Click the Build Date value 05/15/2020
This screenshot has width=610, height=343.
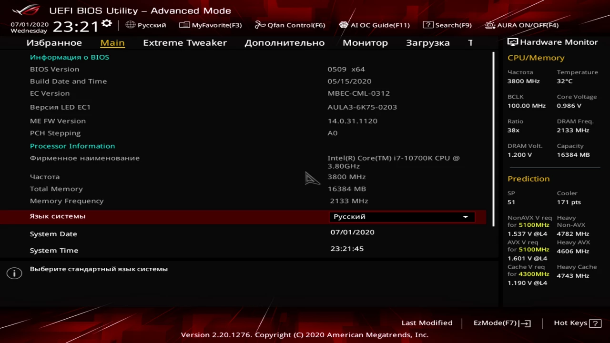click(349, 81)
